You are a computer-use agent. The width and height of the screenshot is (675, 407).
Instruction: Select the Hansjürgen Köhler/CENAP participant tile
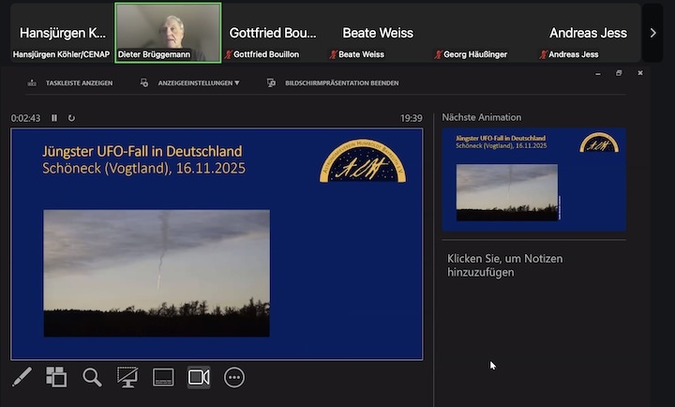point(62,33)
